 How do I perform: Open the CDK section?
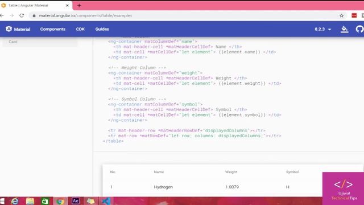point(80,29)
